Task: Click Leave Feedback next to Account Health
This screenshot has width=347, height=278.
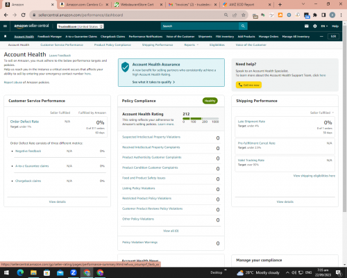Action: [60, 56]
